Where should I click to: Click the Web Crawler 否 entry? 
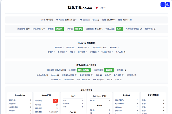pos(83,79)
